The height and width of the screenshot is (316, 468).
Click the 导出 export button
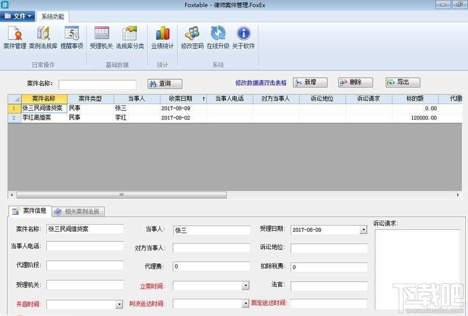coord(403,82)
